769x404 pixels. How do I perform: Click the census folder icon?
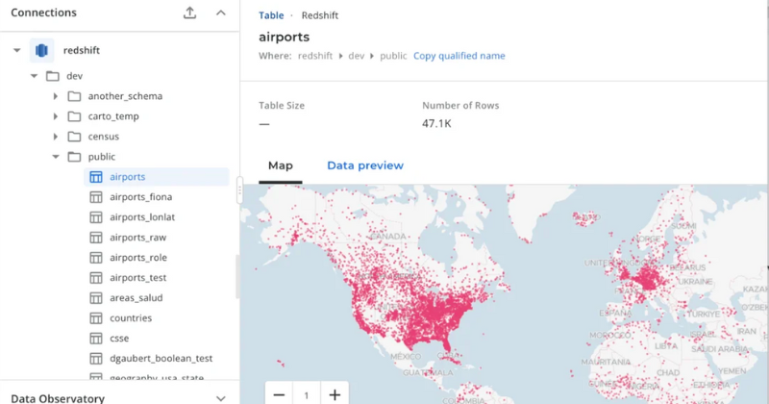(74, 137)
